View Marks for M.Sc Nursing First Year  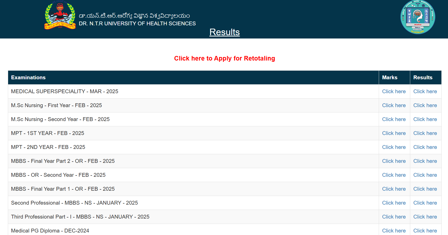[394, 105]
